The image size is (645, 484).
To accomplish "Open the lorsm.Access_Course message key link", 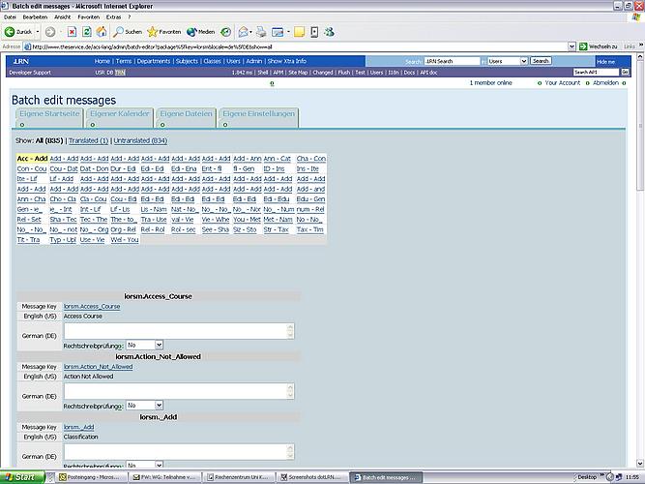I will [x=92, y=307].
